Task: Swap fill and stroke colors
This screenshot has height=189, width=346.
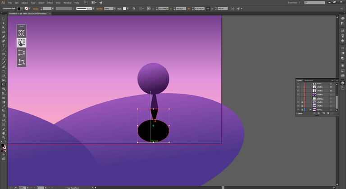Action: [x=5, y=142]
